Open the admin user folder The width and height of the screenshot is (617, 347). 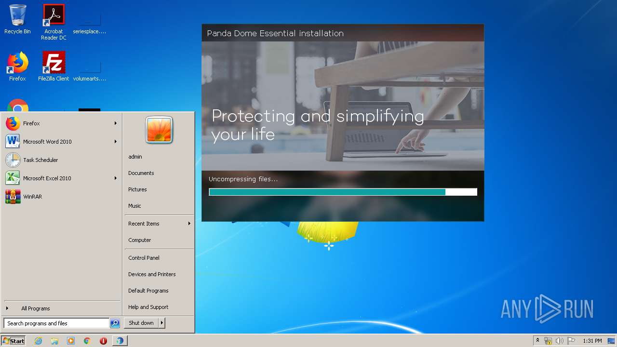coord(135,157)
